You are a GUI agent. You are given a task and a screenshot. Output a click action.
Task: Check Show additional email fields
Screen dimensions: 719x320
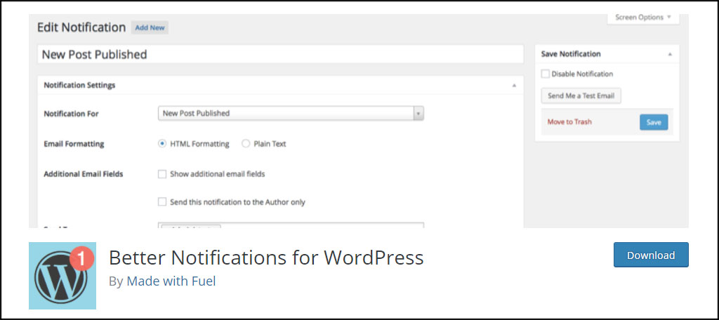162,174
